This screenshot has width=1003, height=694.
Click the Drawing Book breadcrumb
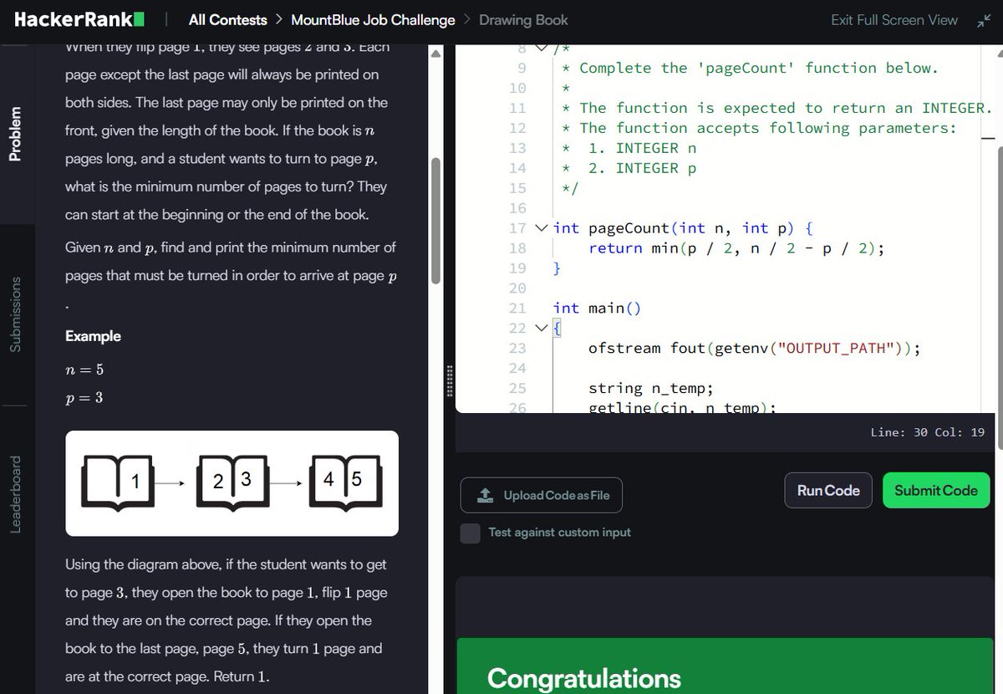[x=523, y=20]
